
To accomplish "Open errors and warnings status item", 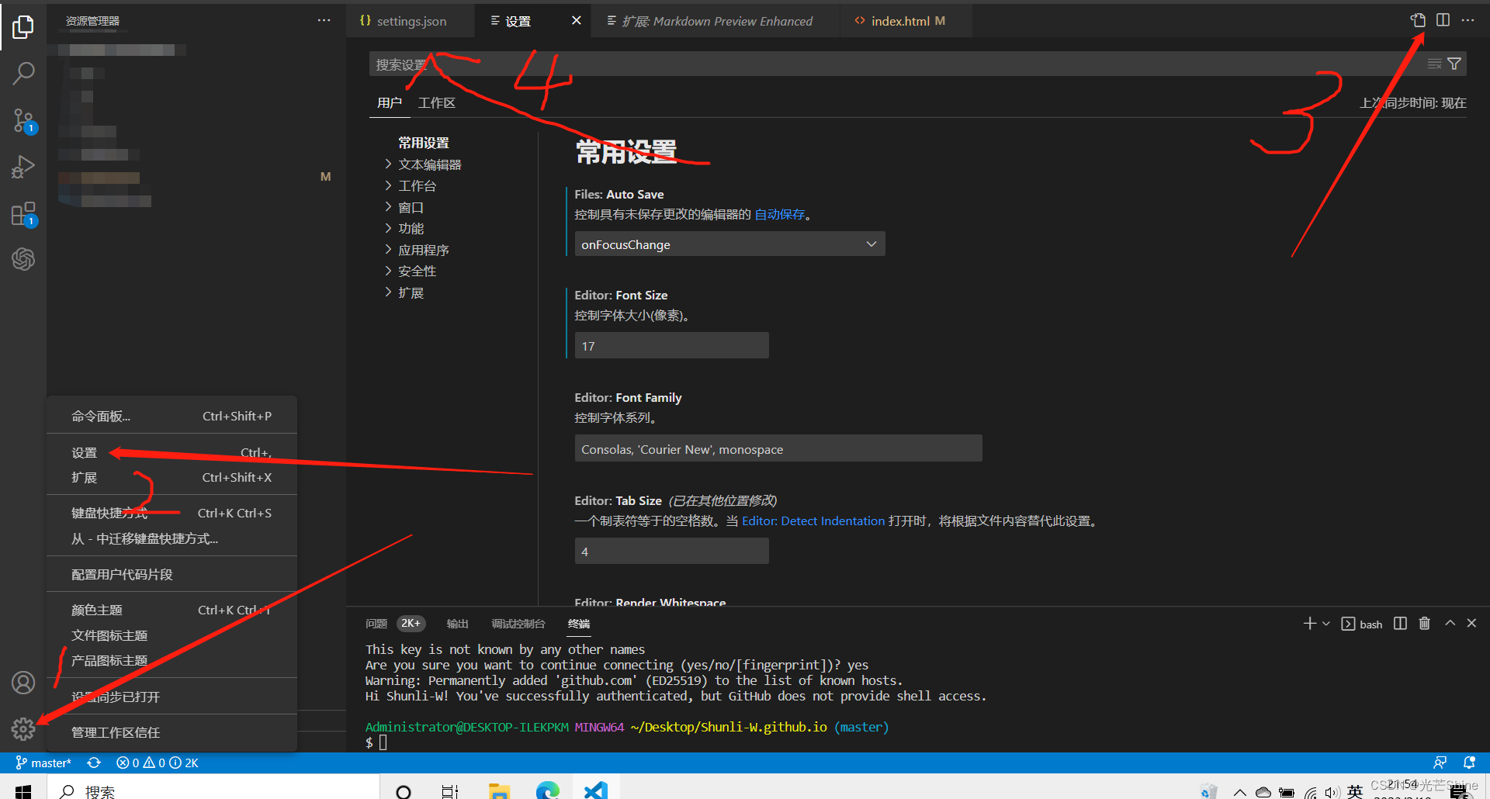I will tap(158, 763).
